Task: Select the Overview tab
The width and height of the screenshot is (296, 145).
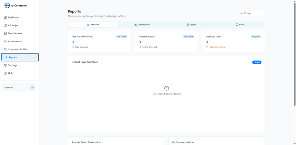Action: click(x=93, y=25)
